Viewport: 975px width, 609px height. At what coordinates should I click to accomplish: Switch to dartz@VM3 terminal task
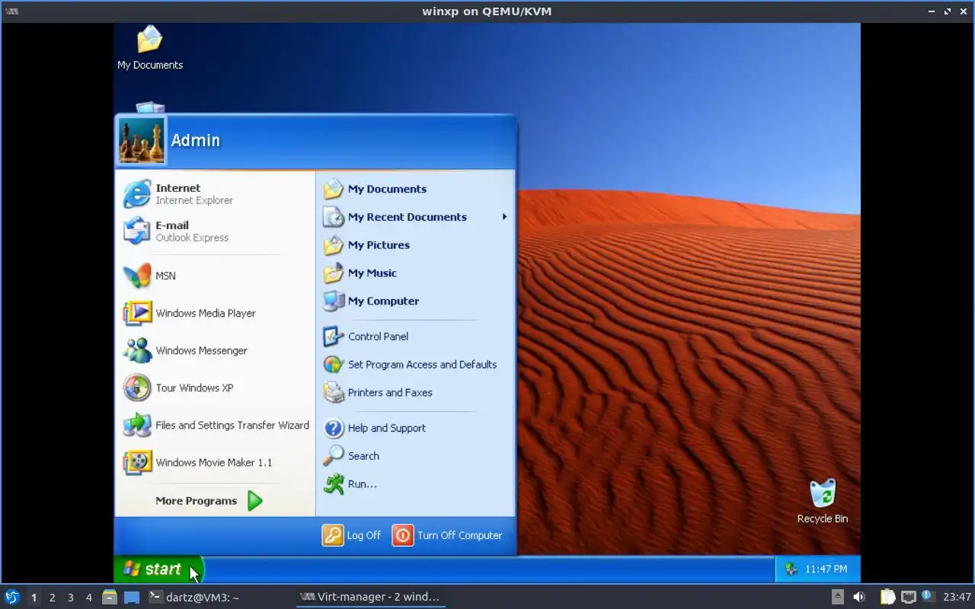click(219, 597)
